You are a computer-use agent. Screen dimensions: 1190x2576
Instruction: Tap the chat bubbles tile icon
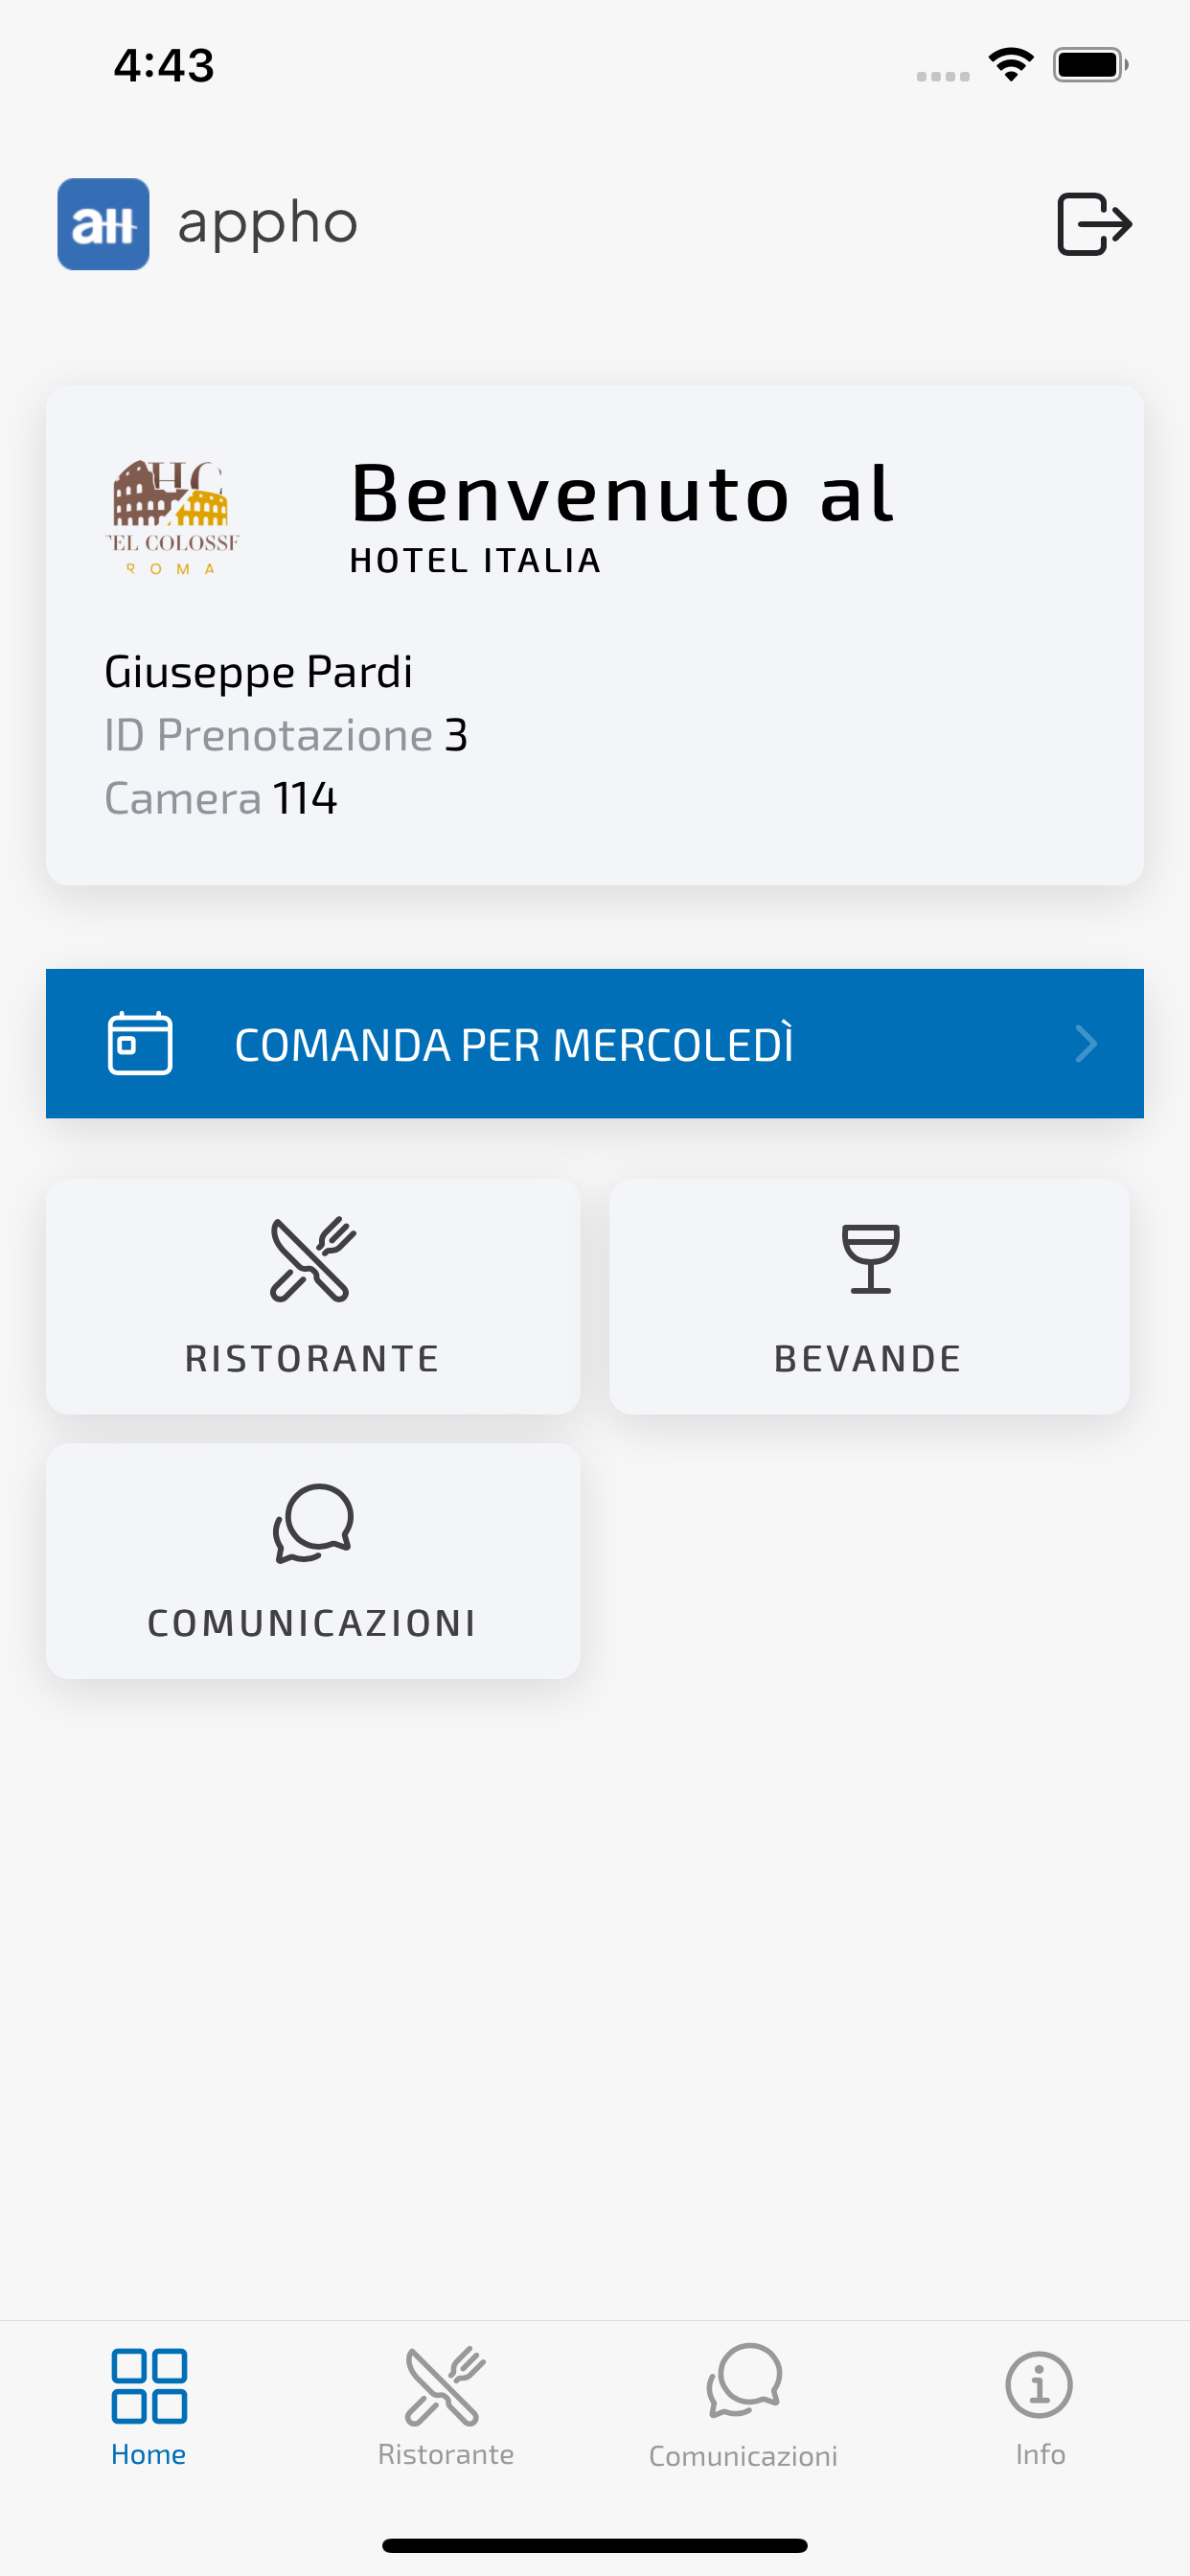pos(313,1523)
